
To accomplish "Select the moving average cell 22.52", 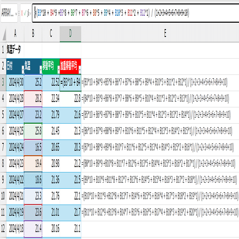I will (51, 82).
